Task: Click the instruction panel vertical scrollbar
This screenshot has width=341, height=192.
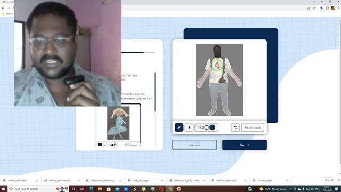Action: point(155,92)
